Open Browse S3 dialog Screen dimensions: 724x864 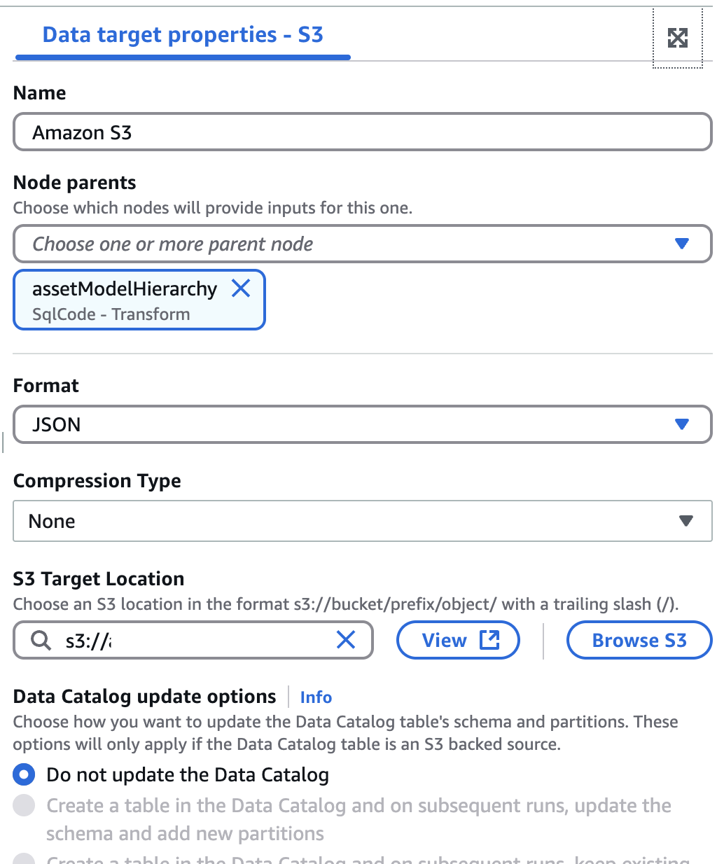click(x=639, y=639)
